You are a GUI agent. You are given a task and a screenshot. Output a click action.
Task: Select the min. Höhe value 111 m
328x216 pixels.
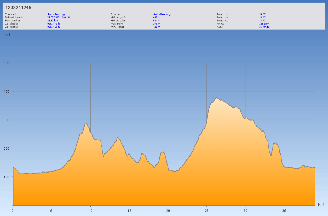click(157, 27)
